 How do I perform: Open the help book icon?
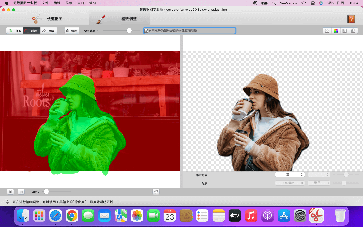click(x=351, y=19)
